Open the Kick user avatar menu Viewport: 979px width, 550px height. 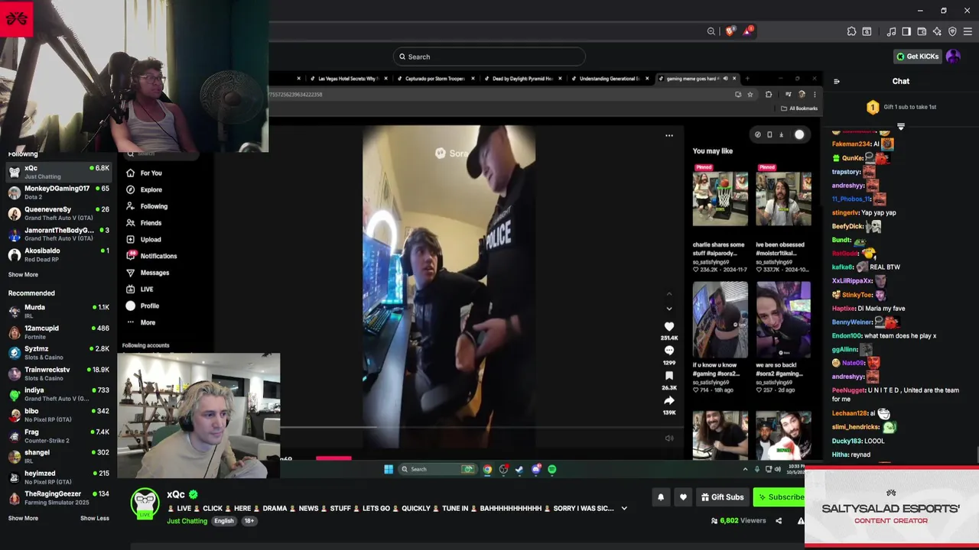click(953, 57)
